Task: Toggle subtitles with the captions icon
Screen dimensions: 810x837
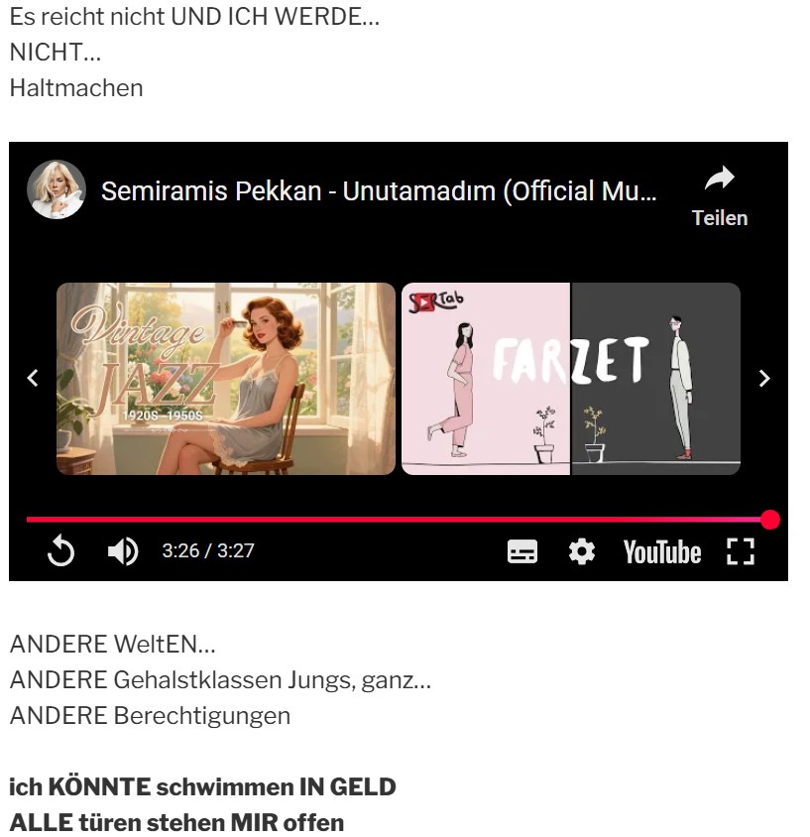Action: point(521,550)
